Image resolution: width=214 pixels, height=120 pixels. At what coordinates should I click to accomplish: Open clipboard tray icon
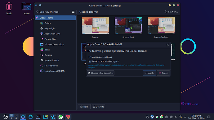[166, 117]
